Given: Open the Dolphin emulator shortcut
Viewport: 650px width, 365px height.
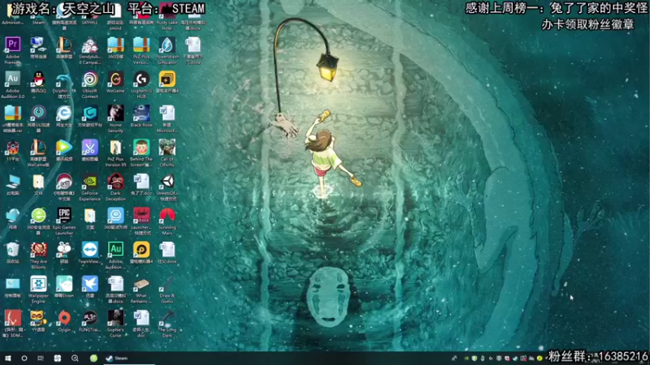Looking at the screenshot, I should coord(64,79).
